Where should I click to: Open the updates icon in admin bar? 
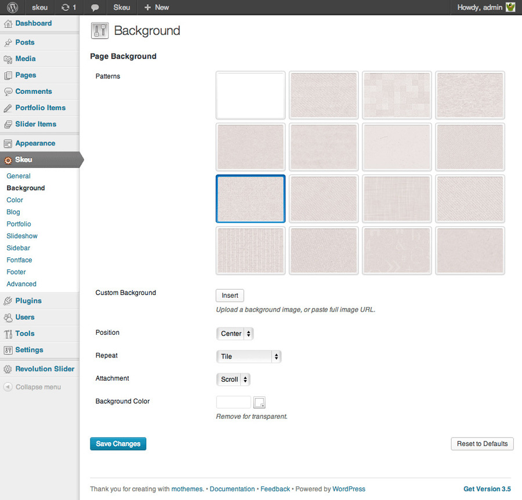66,8
